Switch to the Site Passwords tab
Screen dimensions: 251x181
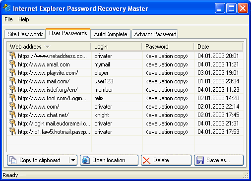tap(25, 34)
